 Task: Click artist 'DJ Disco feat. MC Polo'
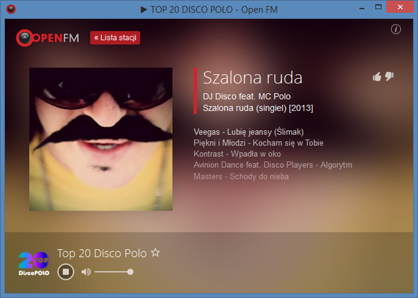point(247,96)
